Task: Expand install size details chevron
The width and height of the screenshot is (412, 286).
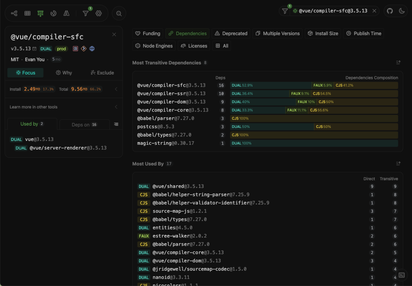Action: 116,89
